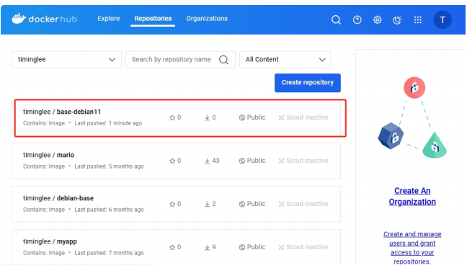
Task: Click Public globe icon for mario
Action: [x=242, y=161]
